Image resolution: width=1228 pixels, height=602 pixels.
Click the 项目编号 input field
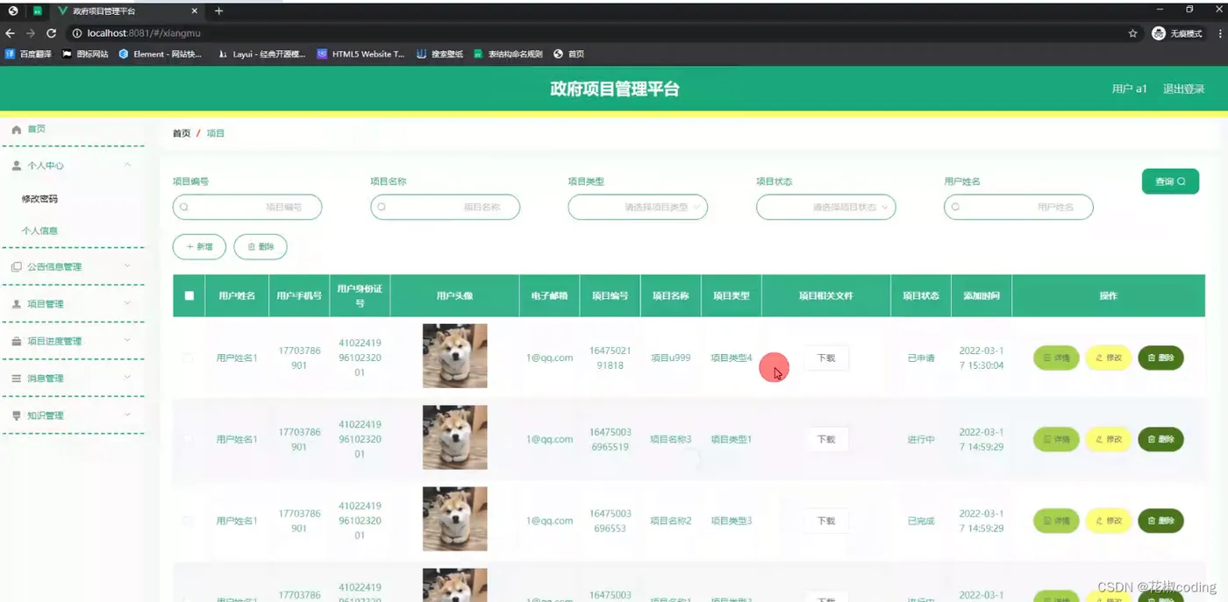(x=247, y=207)
